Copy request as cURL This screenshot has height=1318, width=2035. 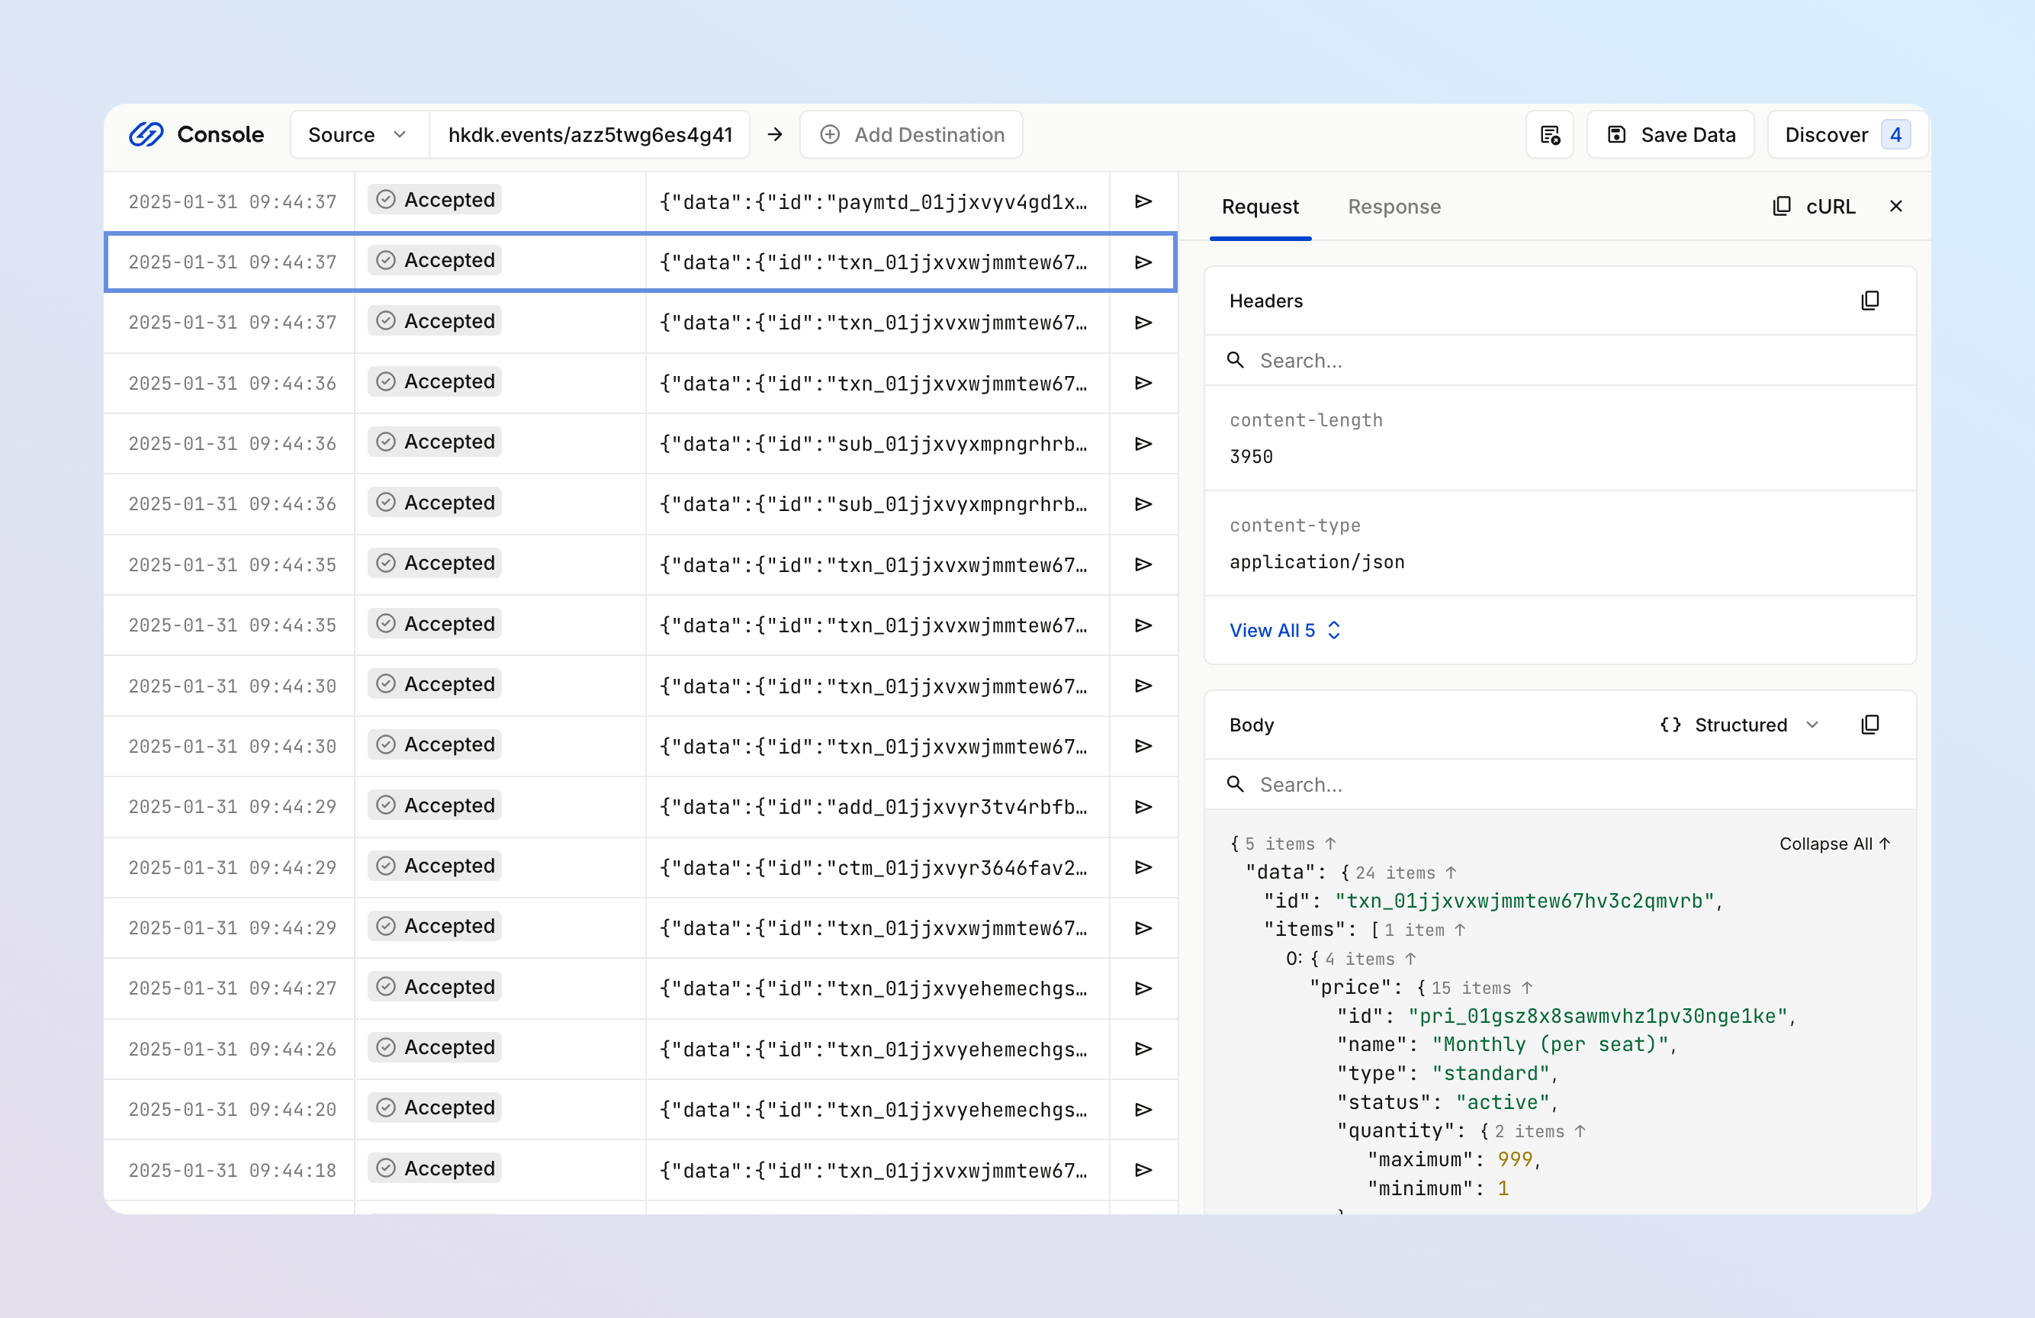(1815, 206)
